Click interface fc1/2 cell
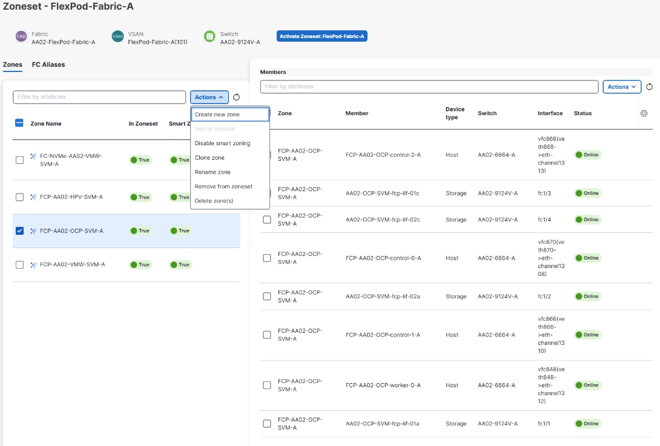 pyautogui.click(x=544, y=296)
